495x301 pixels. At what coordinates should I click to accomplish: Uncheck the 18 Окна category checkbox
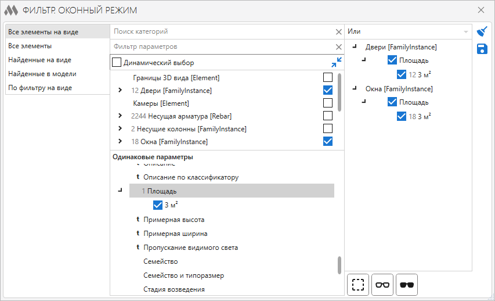[328, 141]
